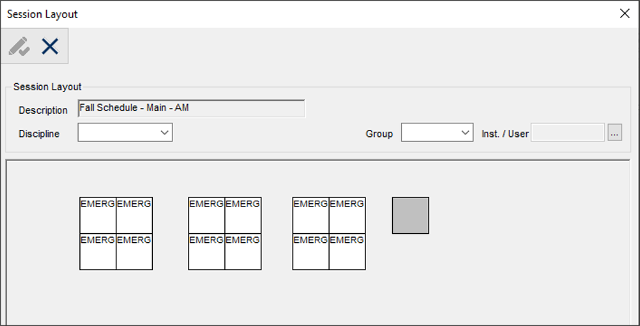Viewport: 640px width, 326px height.
Task: Select top-right EMERG cell in middle cluster
Action: tap(243, 216)
